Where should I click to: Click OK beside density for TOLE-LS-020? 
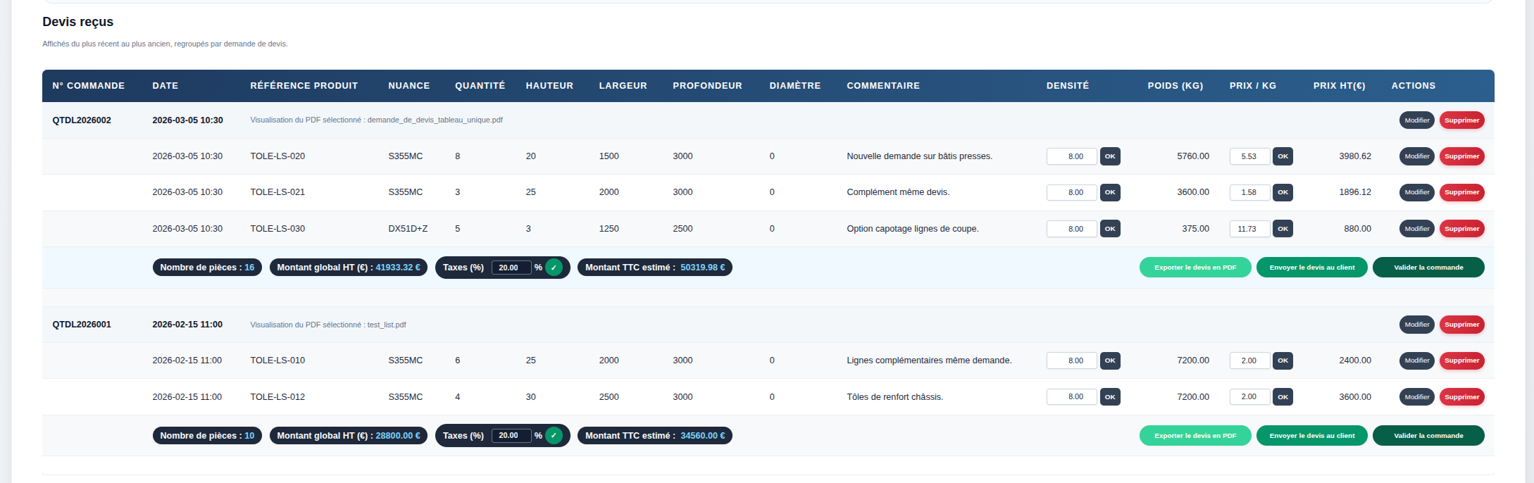pos(1110,156)
